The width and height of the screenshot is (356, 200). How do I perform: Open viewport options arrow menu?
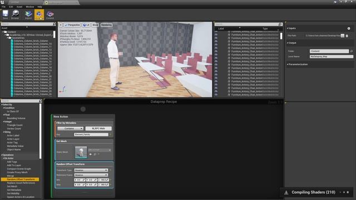click(x=61, y=25)
